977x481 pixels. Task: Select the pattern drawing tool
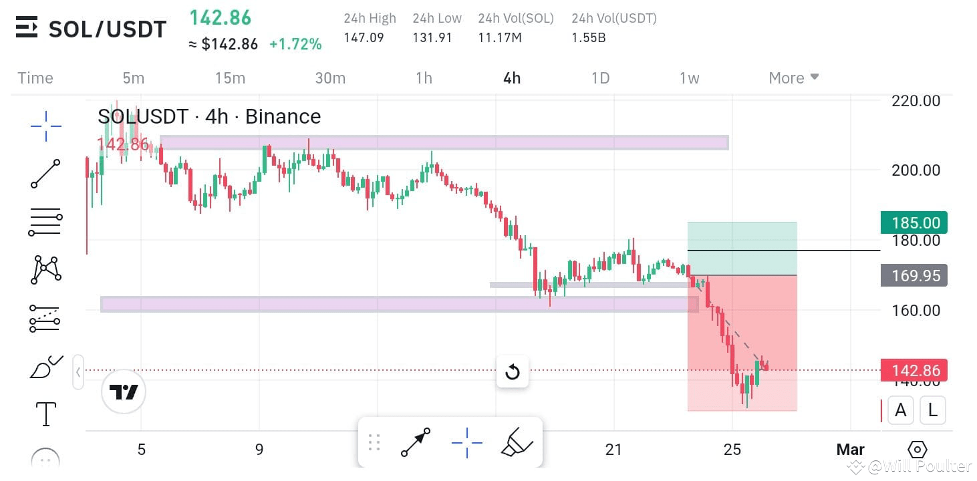pos(45,269)
